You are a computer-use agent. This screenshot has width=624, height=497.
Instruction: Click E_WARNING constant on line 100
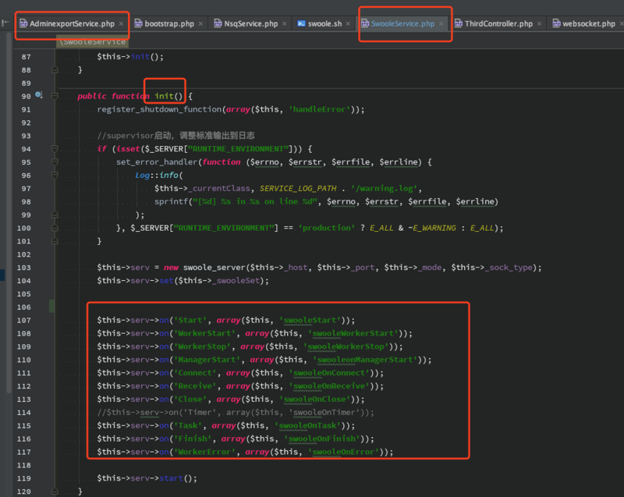[x=434, y=228]
